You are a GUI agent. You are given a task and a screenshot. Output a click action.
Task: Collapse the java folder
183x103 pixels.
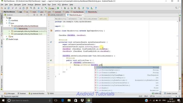[7, 23]
